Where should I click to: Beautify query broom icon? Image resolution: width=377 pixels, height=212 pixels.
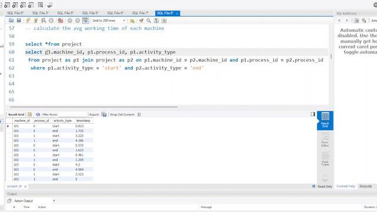[x=141, y=21]
